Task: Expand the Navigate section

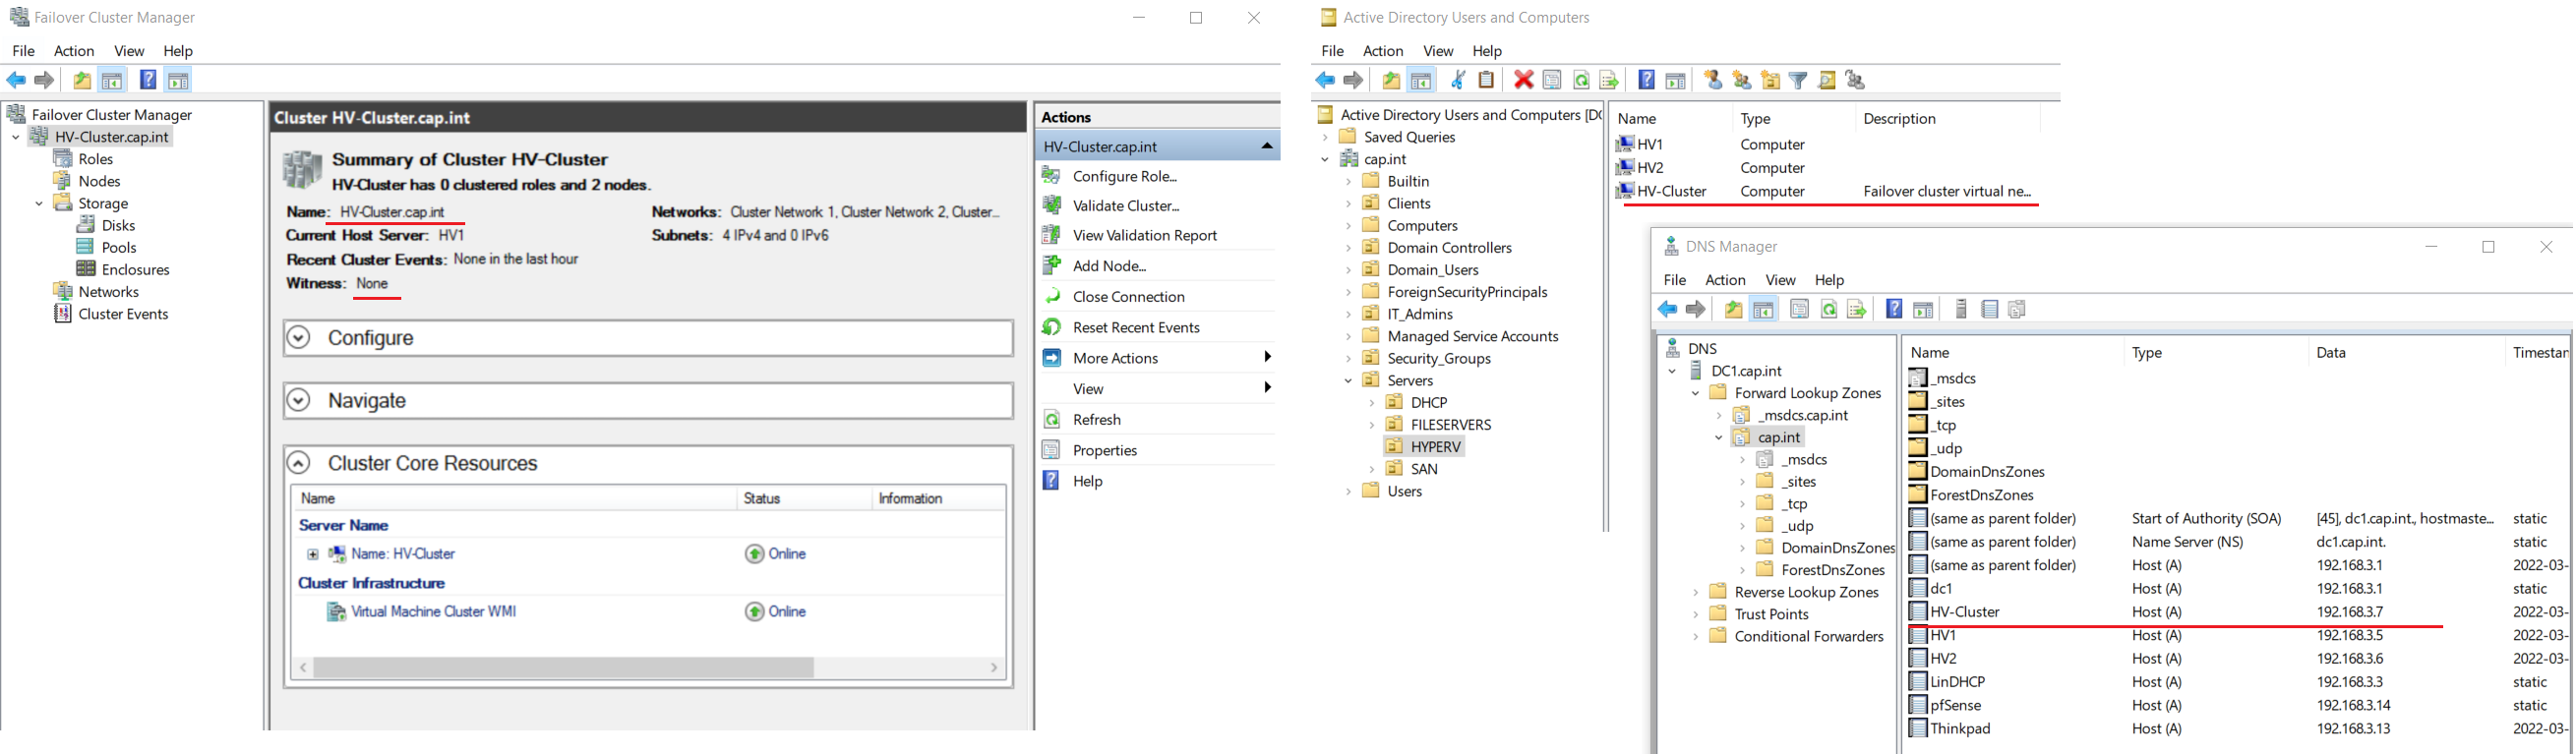Action: [298, 401]
